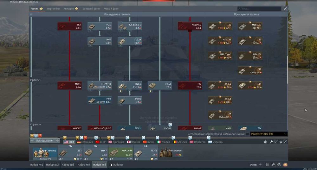This screenshot has height=170, width=317.
Task: Click the double-chevron collapse arrow at tree top-left
Action: point(31,14)
